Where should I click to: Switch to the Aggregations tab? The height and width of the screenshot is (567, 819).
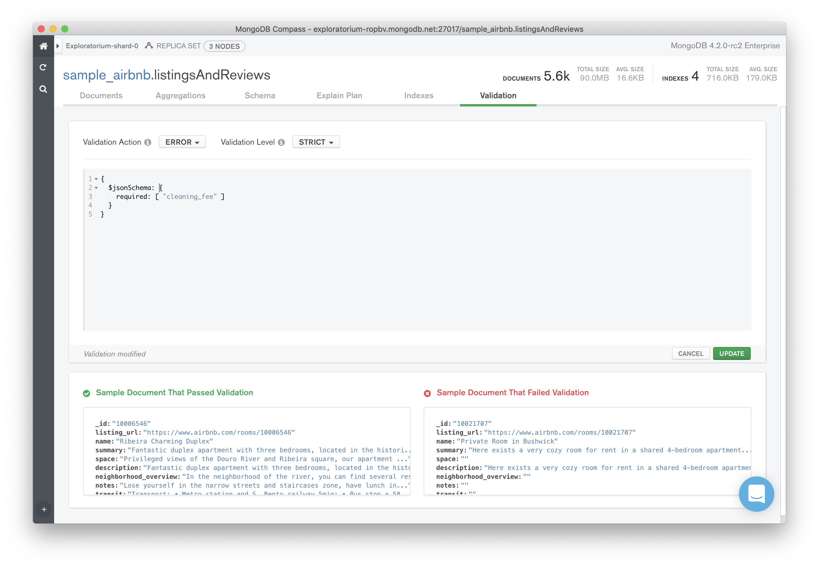click(x=180, y=96)
